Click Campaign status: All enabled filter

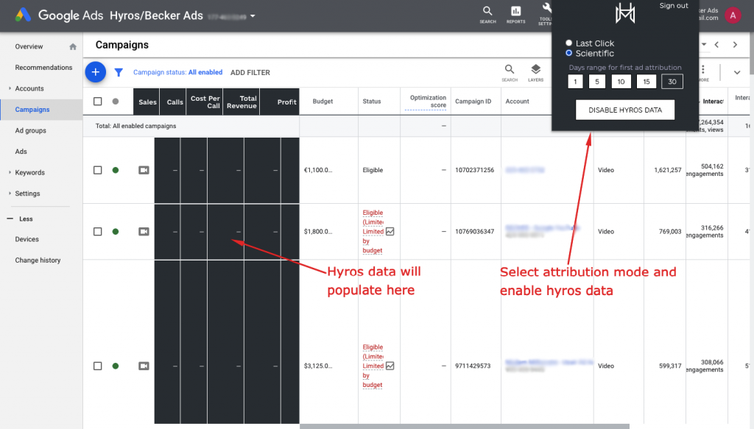tap(177, 72)
